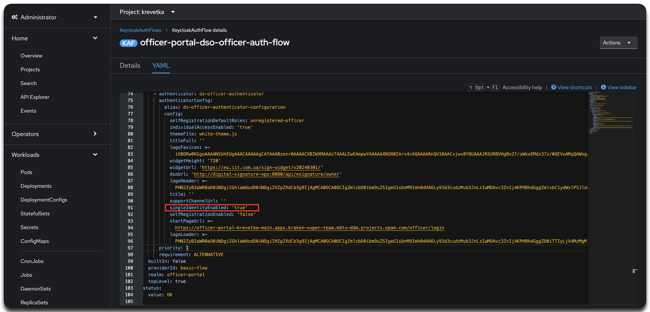Click the breadcrumb separator chevron
This screenshot has width=650, height=312.
point(167,30)
